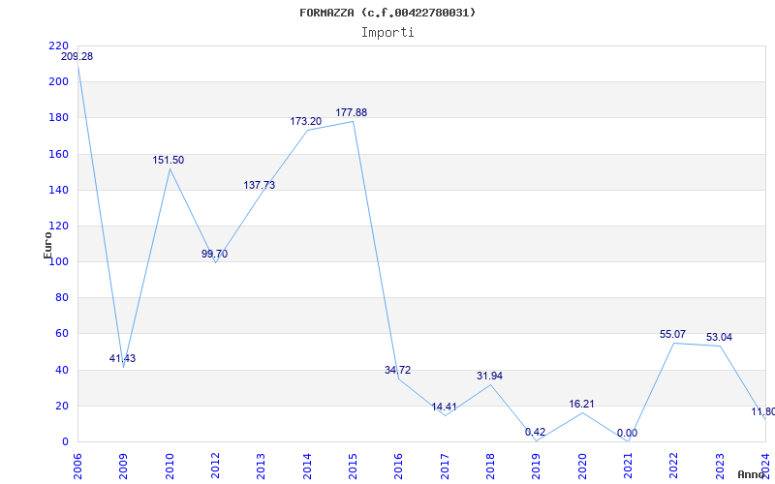Click the 0.42 value label
The image size is (775, 484).
tap(536, 432)
